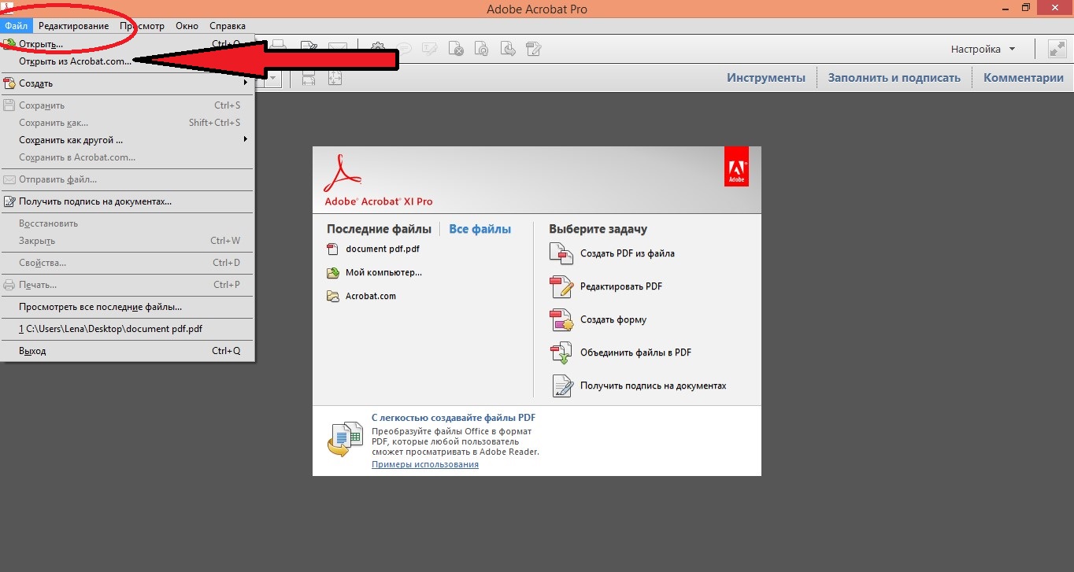The height and width of the screenshot is (572, 1074).
Task: Expand Сохранить как другой submenu
Action: click(x=245, y=139)
